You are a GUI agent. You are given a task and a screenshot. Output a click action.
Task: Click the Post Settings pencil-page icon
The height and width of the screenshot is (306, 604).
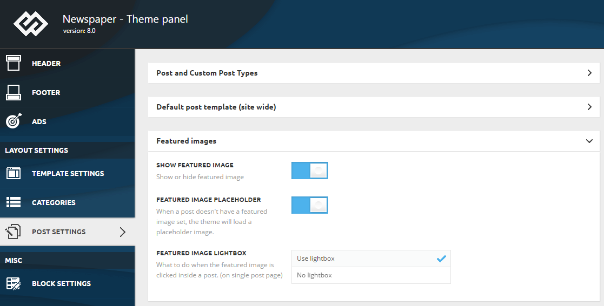tap(13, 232)
